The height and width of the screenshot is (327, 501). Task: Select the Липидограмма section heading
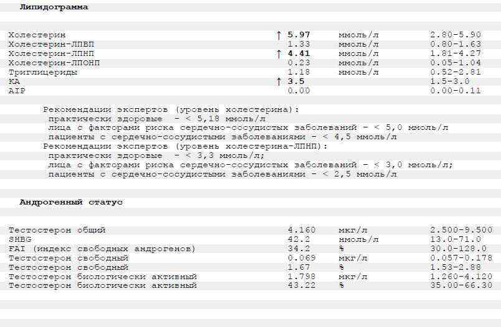click(x=54, y=7)
